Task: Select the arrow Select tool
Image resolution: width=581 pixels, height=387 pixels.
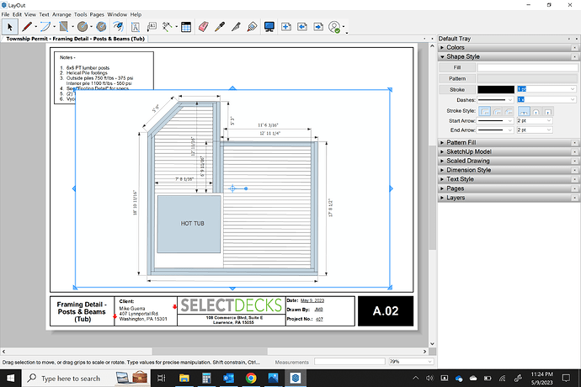Action: (x=10, y=27)
